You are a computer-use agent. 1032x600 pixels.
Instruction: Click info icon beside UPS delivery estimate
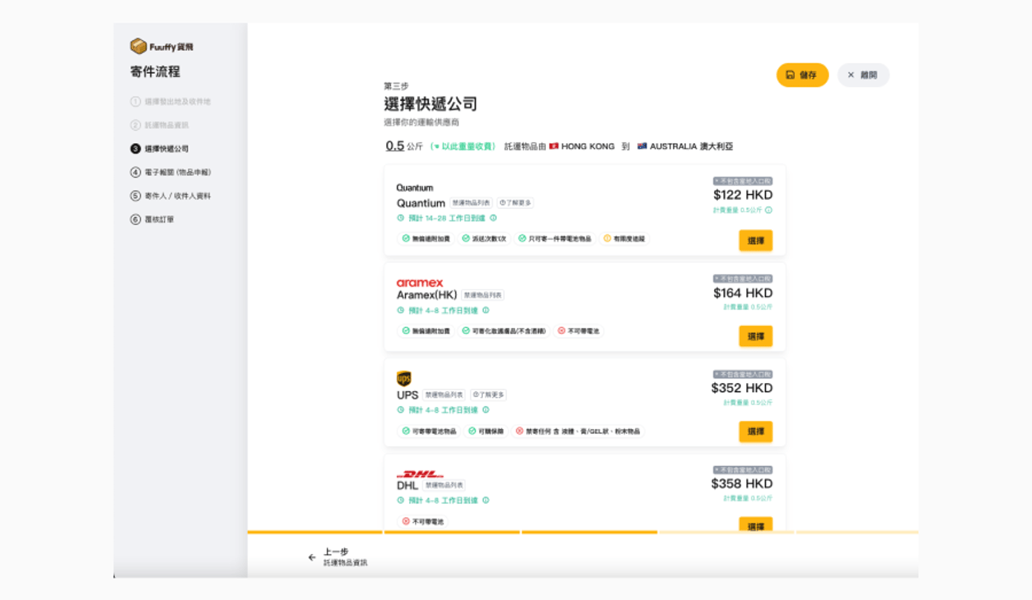(x=486, y=410)
